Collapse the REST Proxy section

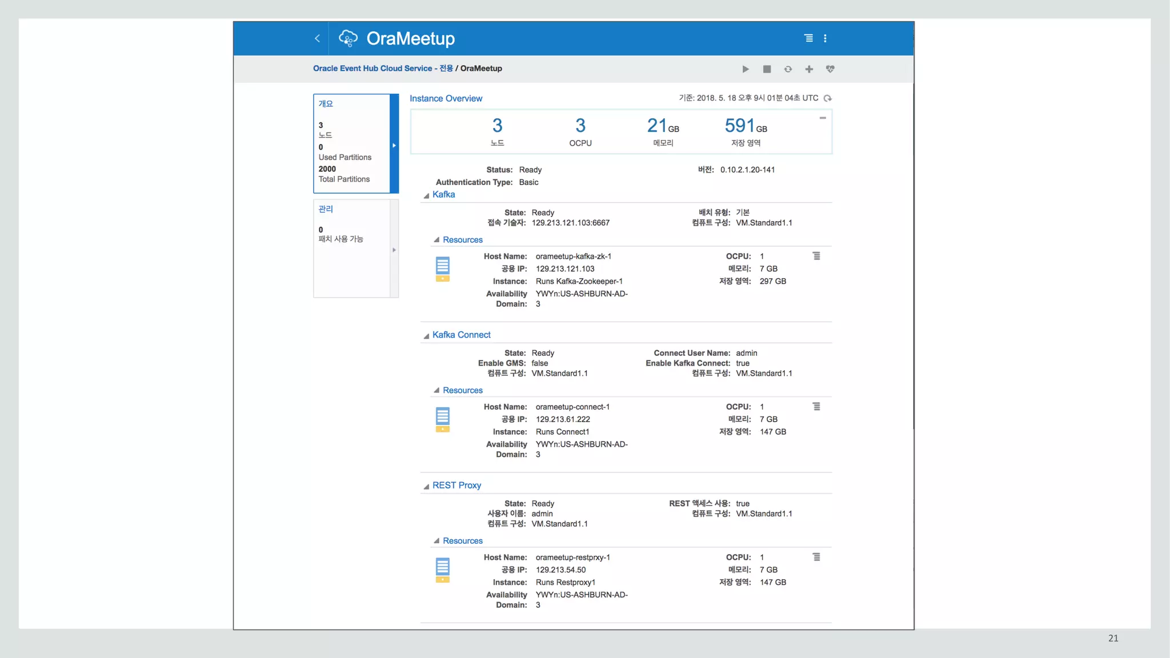pyautogui.click(x=426, y=486)
